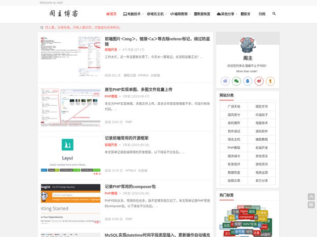The image size is (317, 237).
Task: Select 装机硬件 category
Action: (234, 123)
